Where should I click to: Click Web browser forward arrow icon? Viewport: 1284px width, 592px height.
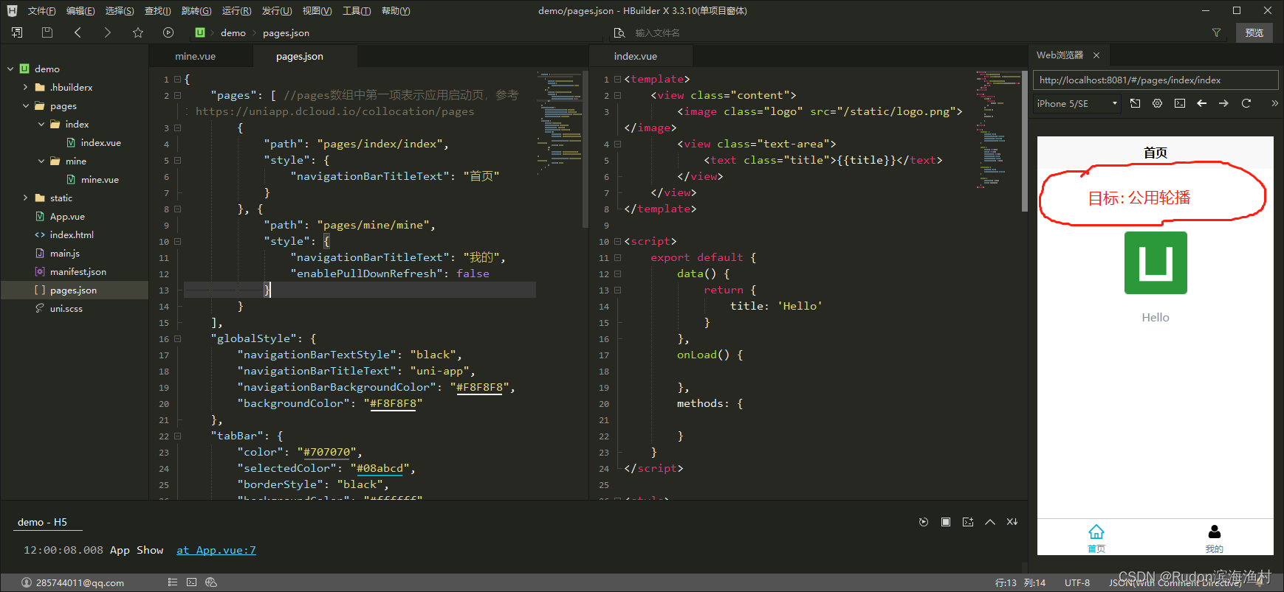click(1223, 103)
